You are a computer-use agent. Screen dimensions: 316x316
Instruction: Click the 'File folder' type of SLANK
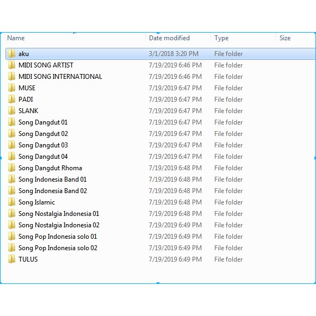tap(228, 110)
